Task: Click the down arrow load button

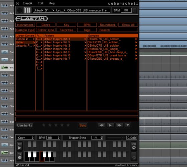Action: pos(128,125)
